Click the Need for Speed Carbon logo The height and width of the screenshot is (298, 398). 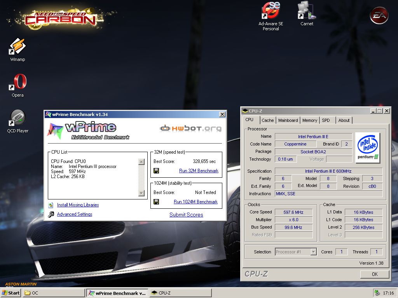(60, 18)
